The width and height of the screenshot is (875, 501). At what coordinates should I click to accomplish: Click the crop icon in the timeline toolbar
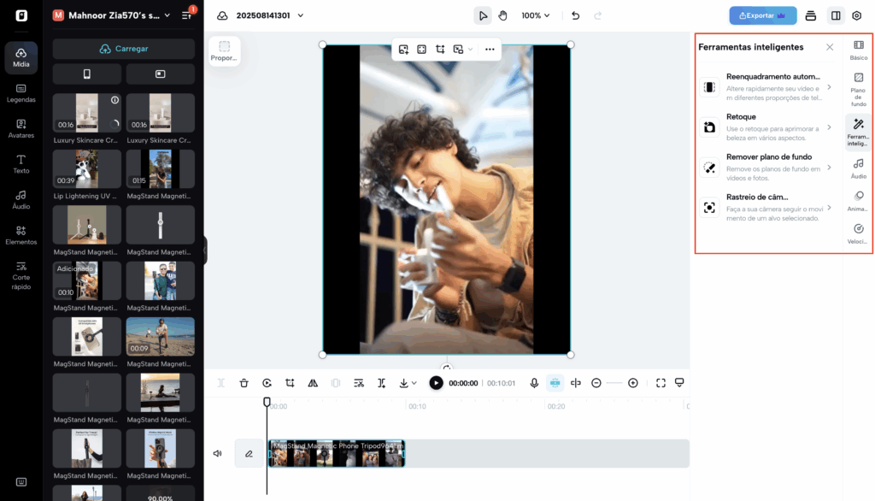coord(290,383)
